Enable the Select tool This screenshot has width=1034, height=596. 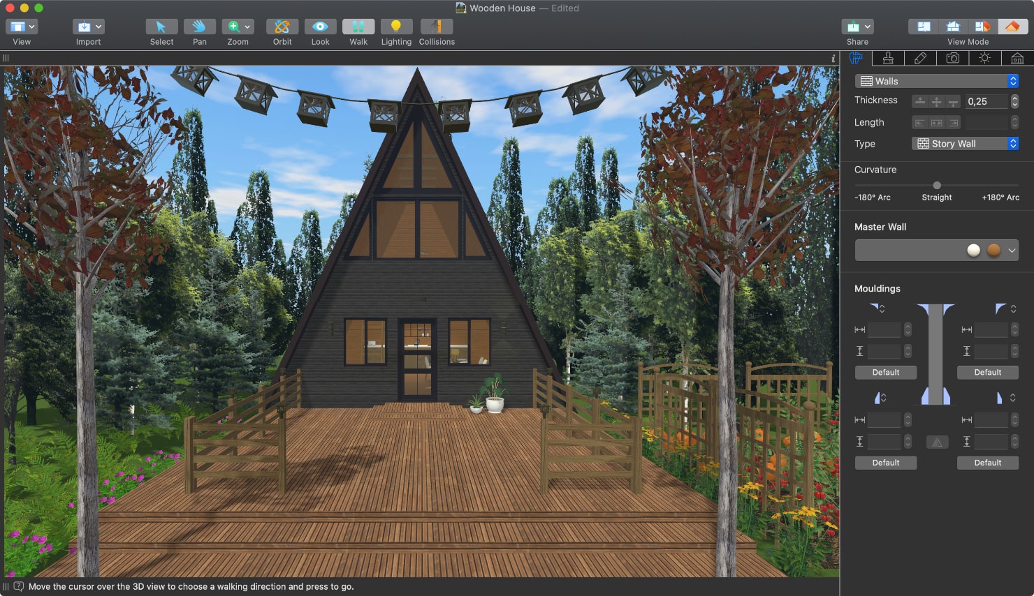[161, 28]
